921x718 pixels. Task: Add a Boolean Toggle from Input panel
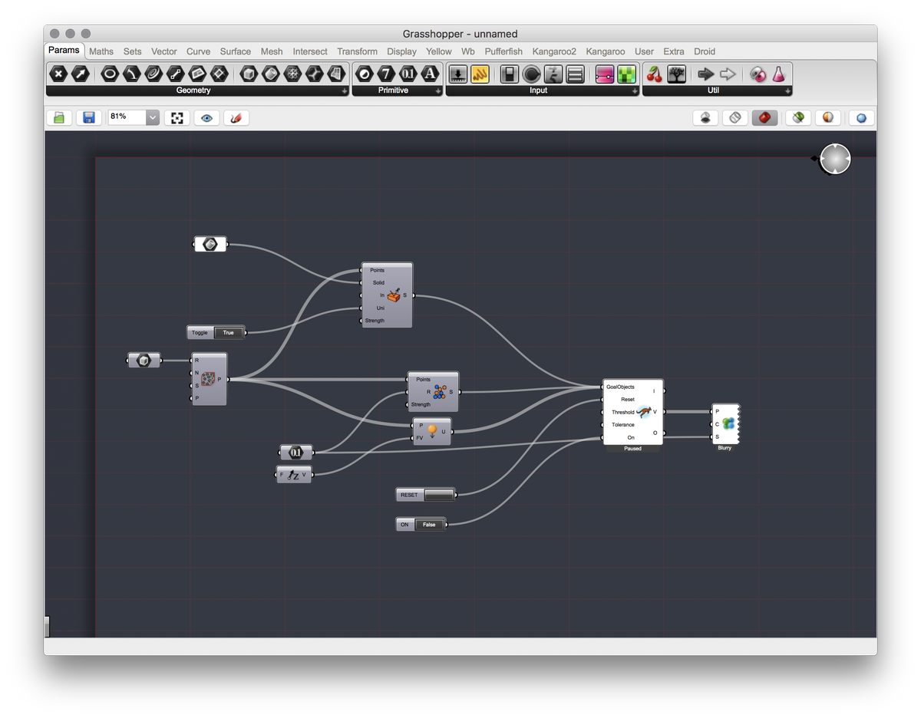pyautogui.click(x=510, y=74)
